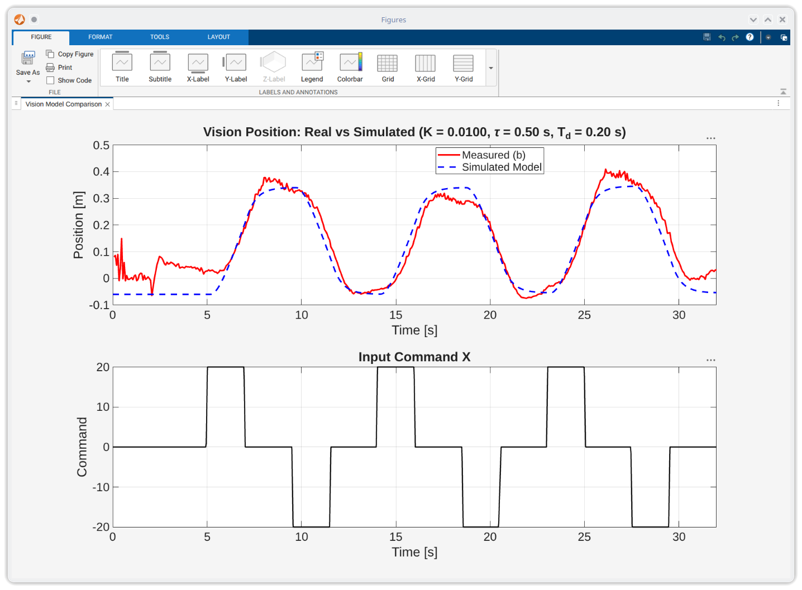
Task: Add a Title to the figure
Action: click(x=122, y=67)
